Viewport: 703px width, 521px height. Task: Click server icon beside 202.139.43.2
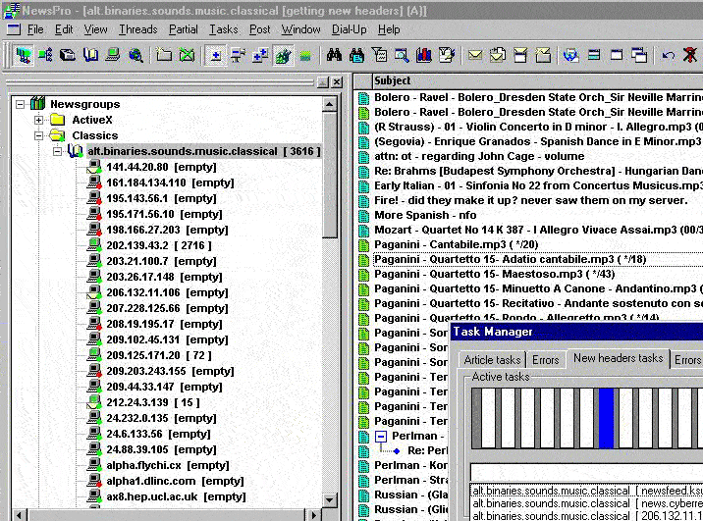coord(92,245)
